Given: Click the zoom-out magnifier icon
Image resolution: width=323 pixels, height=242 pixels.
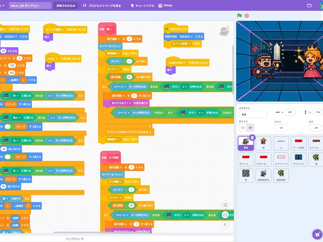Looking at the screenshot, I should tap(225, 214).
